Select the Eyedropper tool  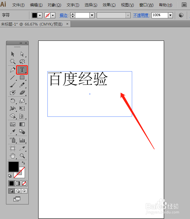tap(13, 132)
